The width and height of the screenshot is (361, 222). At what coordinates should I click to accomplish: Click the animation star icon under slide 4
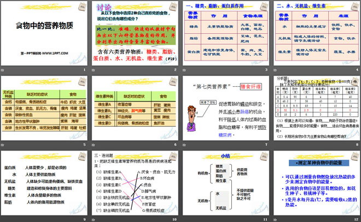pos(274,71)
